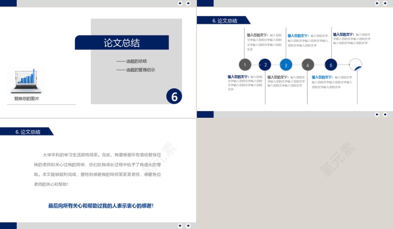
Task: Select the white sixth circle on the timeline
Action: coord(356,64)
